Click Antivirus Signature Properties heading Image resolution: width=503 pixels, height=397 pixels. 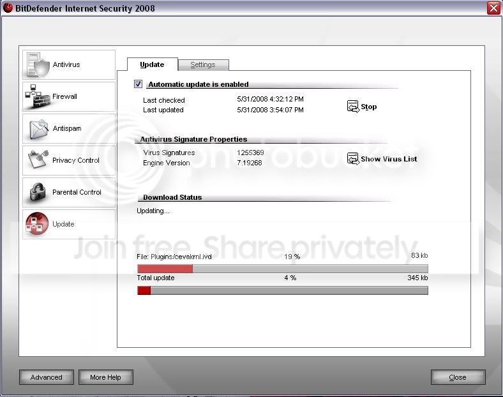coord(193,139)
